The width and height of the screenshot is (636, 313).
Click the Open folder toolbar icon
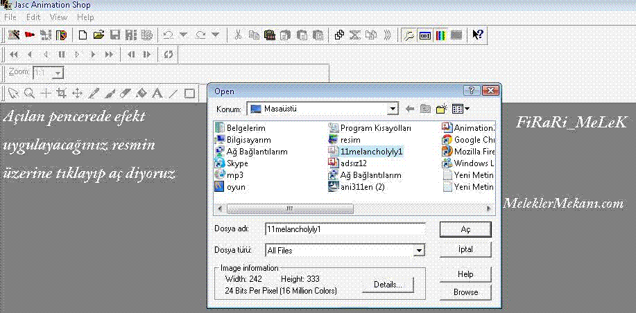(98, 34)
